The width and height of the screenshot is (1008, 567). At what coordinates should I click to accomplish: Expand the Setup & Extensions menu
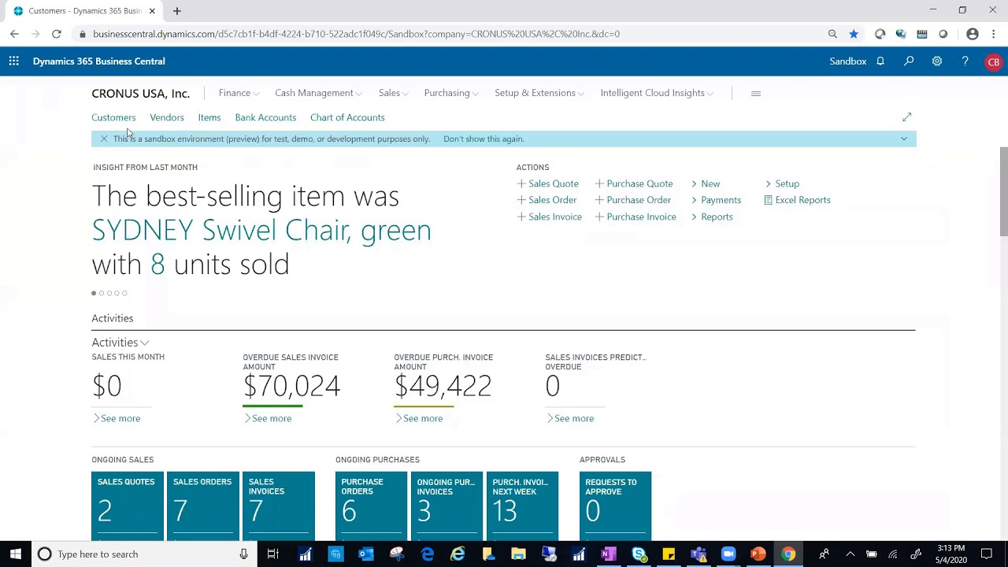pyautogui.click(x=539, y=93)
